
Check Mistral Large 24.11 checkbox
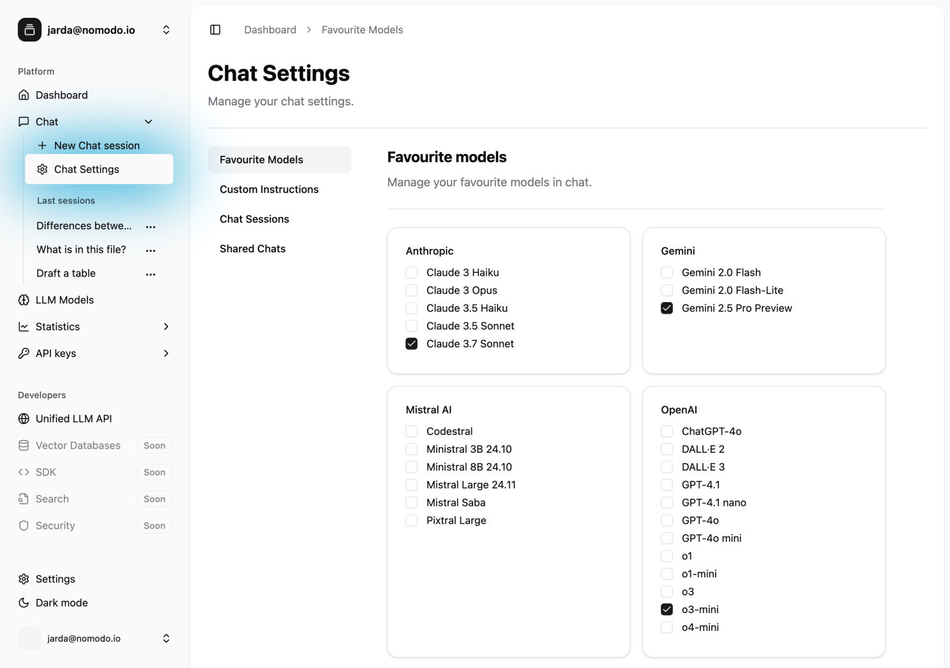(x=412, y=485)
